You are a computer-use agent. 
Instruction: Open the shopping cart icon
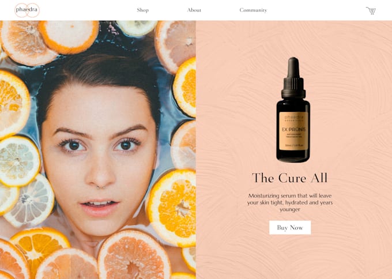click(371, 10)
